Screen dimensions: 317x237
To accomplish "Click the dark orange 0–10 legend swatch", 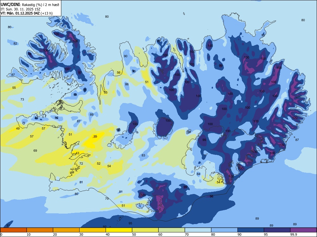I will tap(13, 230).
